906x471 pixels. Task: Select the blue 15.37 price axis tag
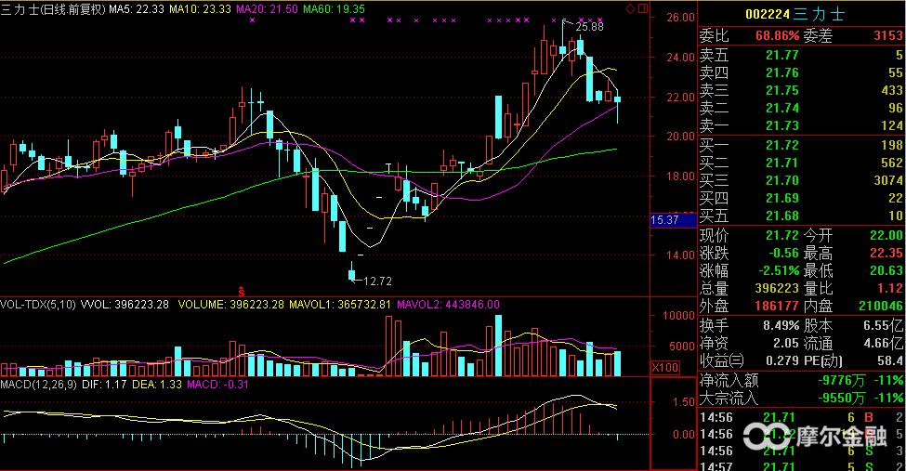click(666, 220)
